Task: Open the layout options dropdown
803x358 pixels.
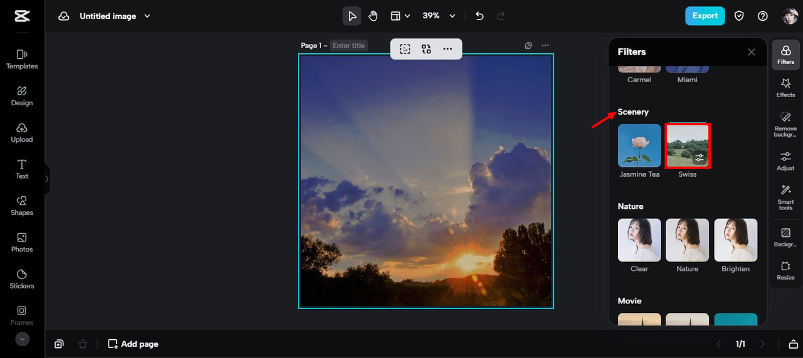Action: pos(400,16)
